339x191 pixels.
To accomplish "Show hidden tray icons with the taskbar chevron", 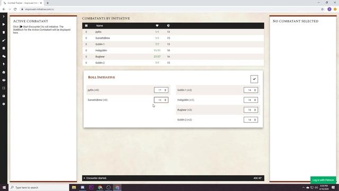I will [x=304, y=187].
